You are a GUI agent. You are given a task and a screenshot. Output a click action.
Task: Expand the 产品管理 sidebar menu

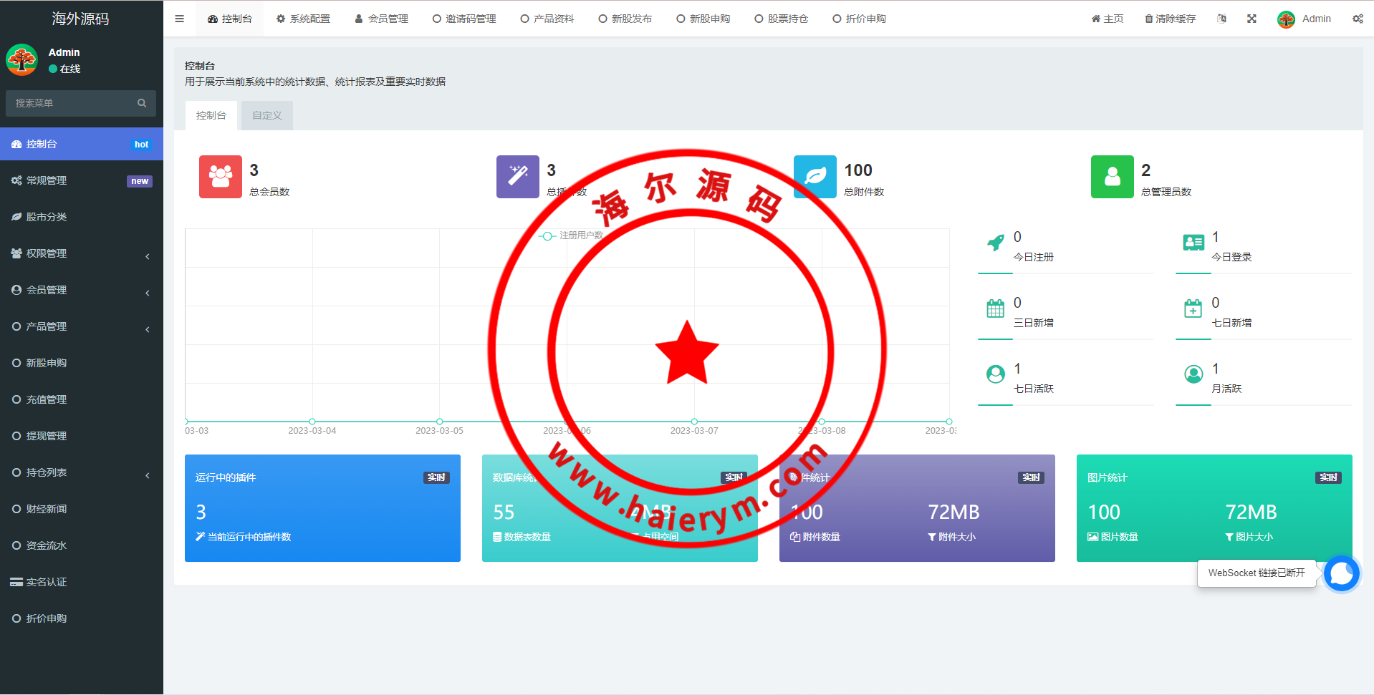click(81, 326)
